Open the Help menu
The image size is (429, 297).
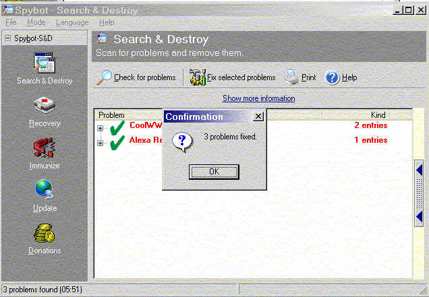click(x=107, y=22)
